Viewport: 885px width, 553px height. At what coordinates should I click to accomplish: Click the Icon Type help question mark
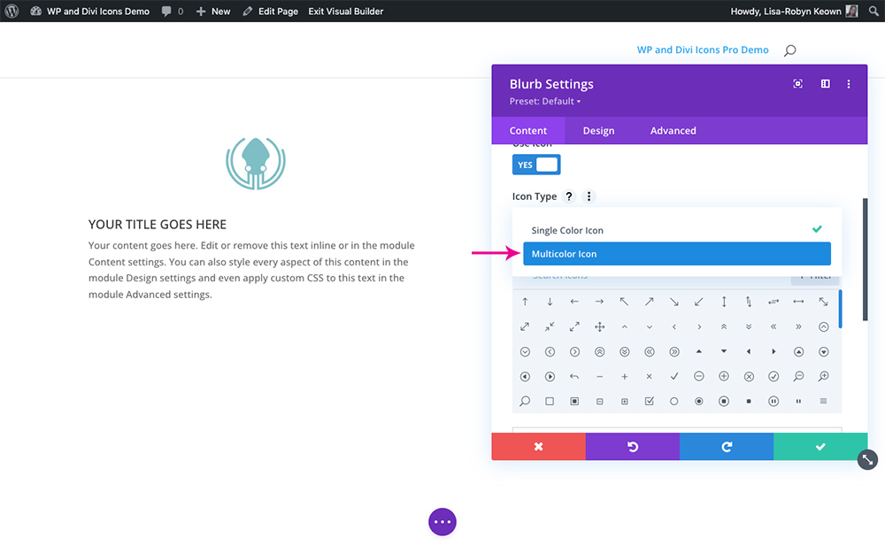(x=569, y=196)
